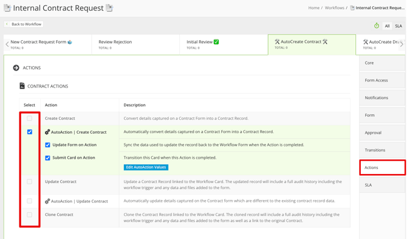
Task: Show previous workflow stage tabs with the left chevron
Action: point(7,44)
